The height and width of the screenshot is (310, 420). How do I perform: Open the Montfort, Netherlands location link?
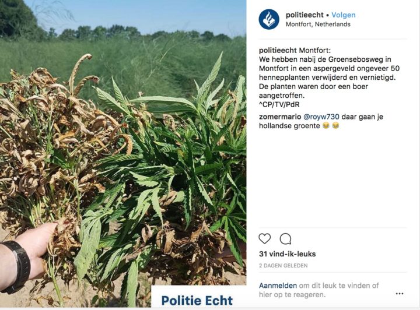tap(318, 24)
